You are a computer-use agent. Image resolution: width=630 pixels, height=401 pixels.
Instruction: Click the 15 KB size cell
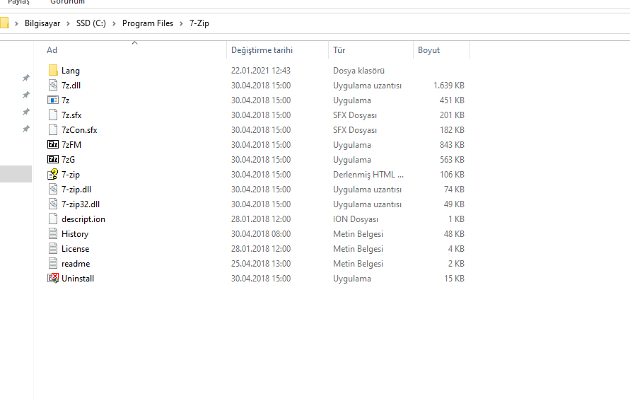pyautogui.click(x=454, y=279)
